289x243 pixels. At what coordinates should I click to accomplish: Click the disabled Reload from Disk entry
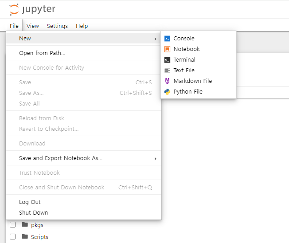(84, 118)
